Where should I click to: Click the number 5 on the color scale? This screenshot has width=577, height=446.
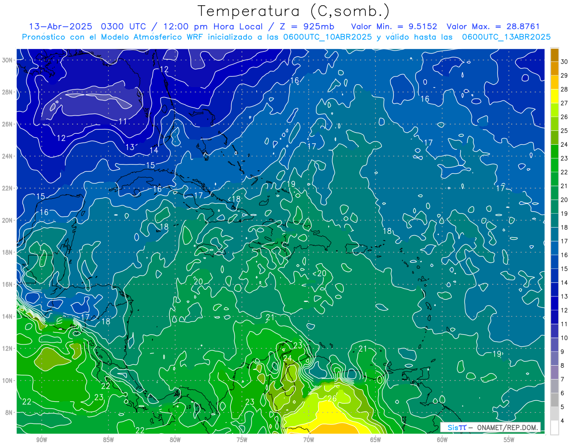[x=562, y=407]
